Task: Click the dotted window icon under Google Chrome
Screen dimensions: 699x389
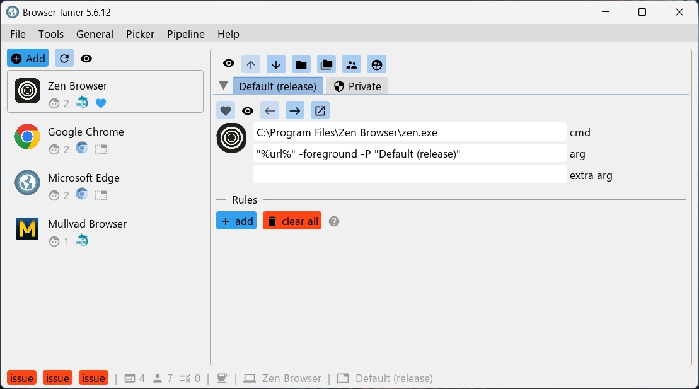Action: click(x=101, y=149)
